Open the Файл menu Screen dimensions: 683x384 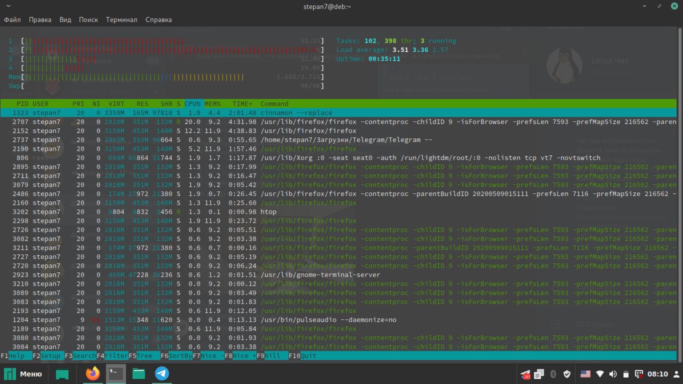pyautogui.click(x=12, y=20)
